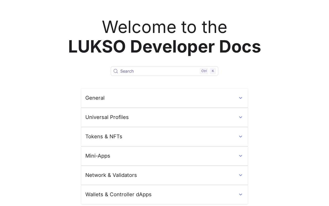Open the General section label

coord(95,98)
